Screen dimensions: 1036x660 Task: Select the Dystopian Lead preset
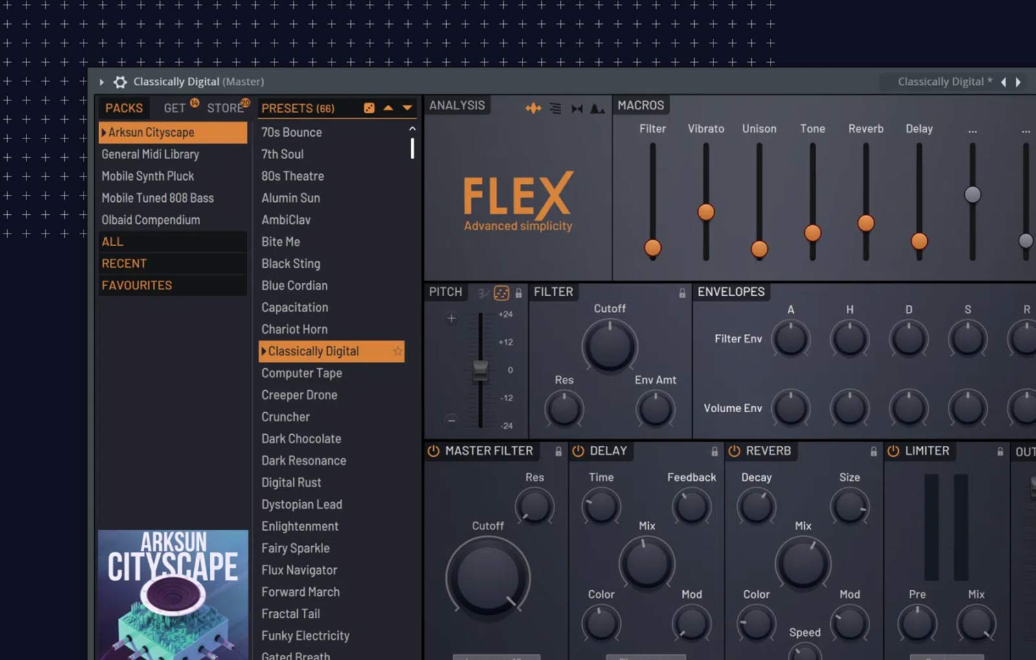click(x=302, y=505)
